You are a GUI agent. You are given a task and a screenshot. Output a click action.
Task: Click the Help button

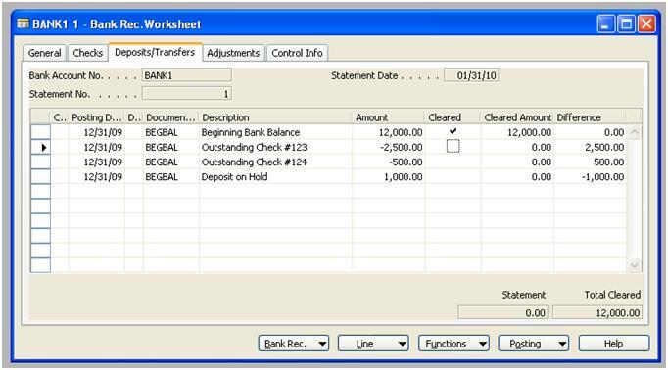pyautogui.click(x=613, y=344)
